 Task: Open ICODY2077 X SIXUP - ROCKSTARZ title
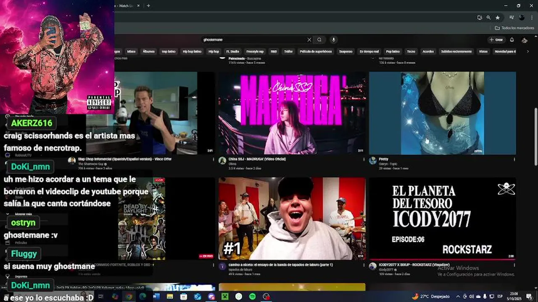[414, 265]
